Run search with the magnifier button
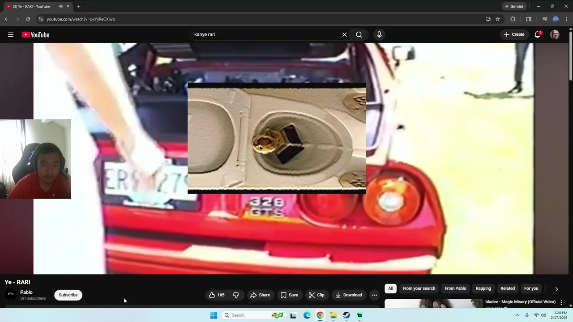The image size is (573, 322). pos(359,34)
